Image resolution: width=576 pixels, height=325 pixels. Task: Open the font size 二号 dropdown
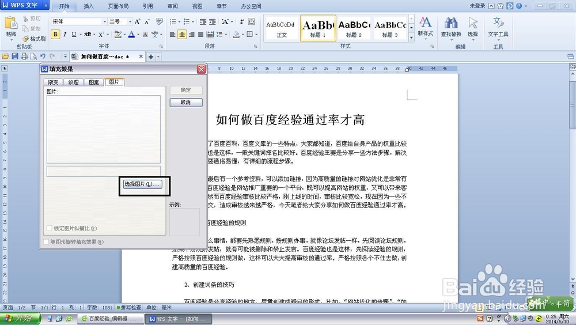point(130,22)
